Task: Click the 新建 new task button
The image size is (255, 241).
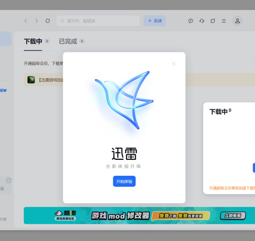Action: click(155, 21)
